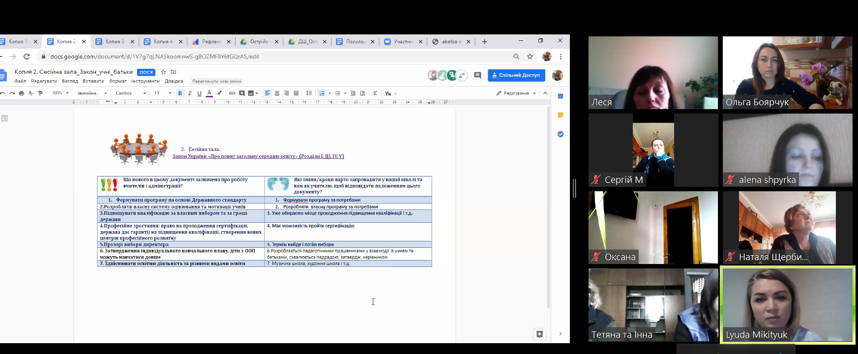Click the document's vertical scrollbar
Screen dimensions: 858x354
(x=549, y=206)
